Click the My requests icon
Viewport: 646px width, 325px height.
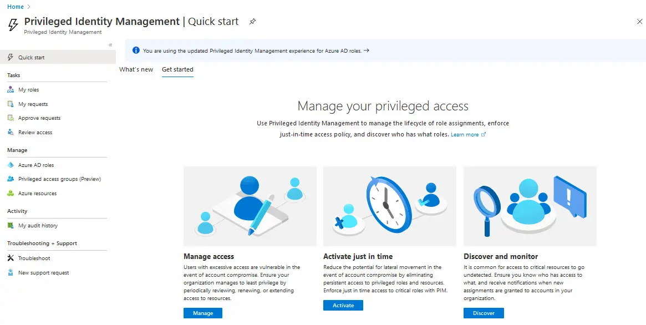tap(11, 104)
